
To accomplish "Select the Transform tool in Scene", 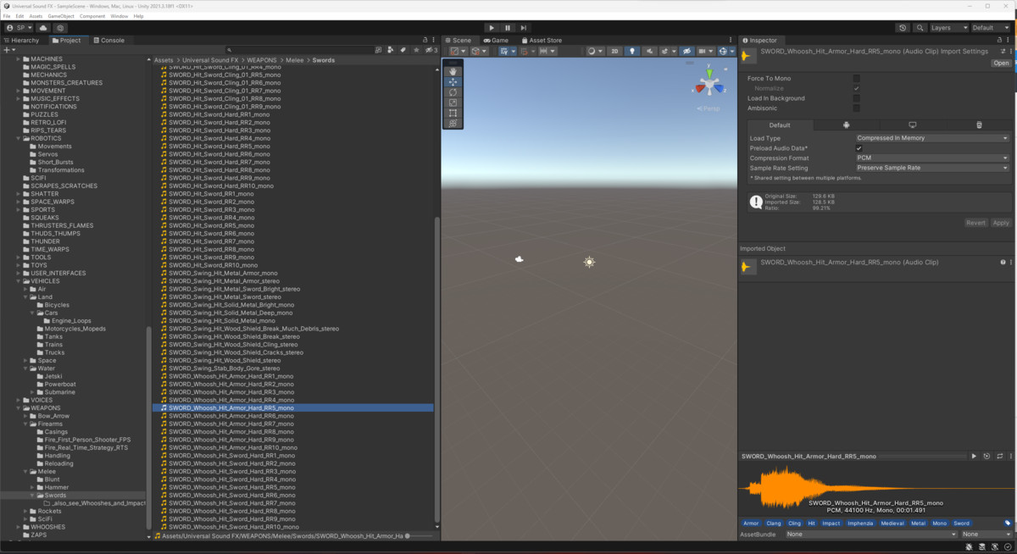I will 453,124.
